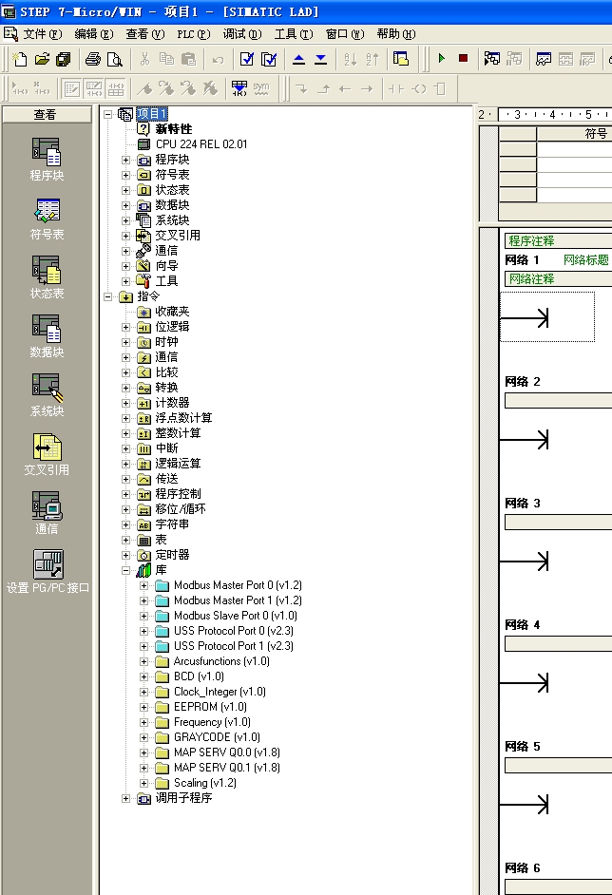Collapse the 库 libraries node

(125, 570)
